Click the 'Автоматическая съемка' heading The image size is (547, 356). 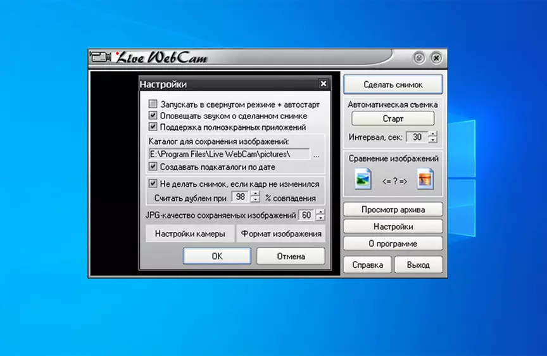tap(393, 105)
